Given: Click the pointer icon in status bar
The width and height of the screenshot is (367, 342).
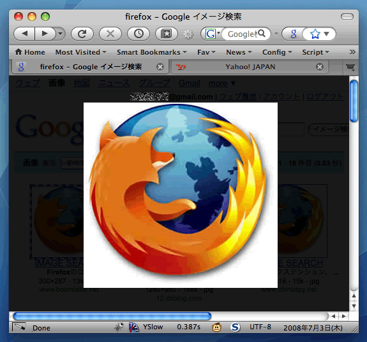Looking at the screenshot, I should point(19,327).
